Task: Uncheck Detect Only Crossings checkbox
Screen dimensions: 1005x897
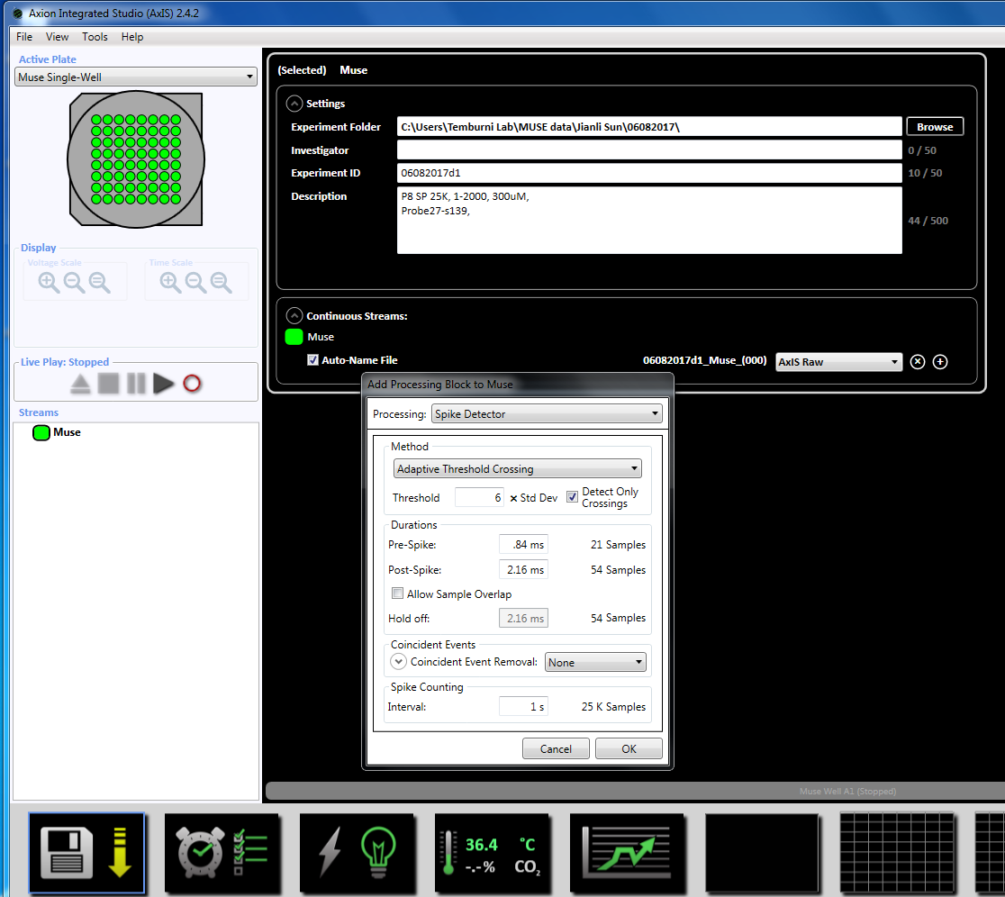Action: [x=573, y=497]
